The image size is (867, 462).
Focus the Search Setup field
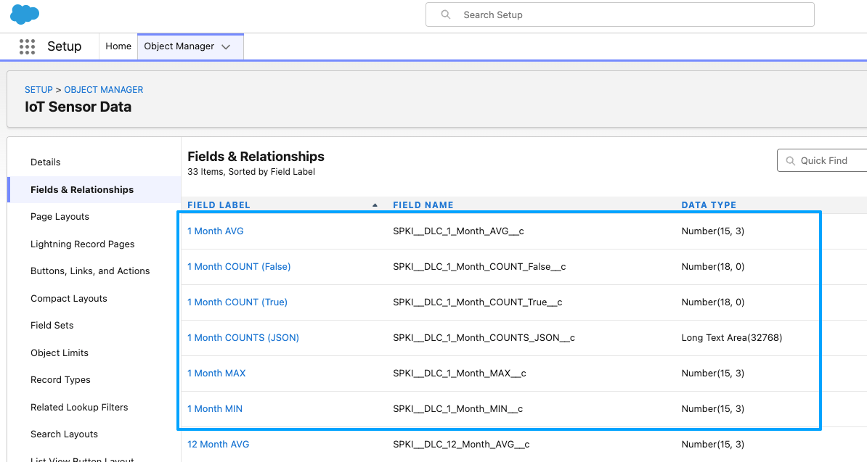620,15
